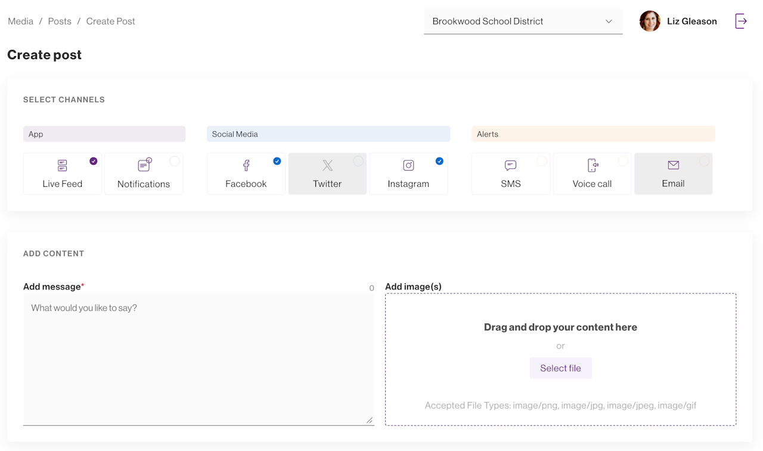Click the Facebook logo icon
This screenshot has width=763, height=451.
246,165
